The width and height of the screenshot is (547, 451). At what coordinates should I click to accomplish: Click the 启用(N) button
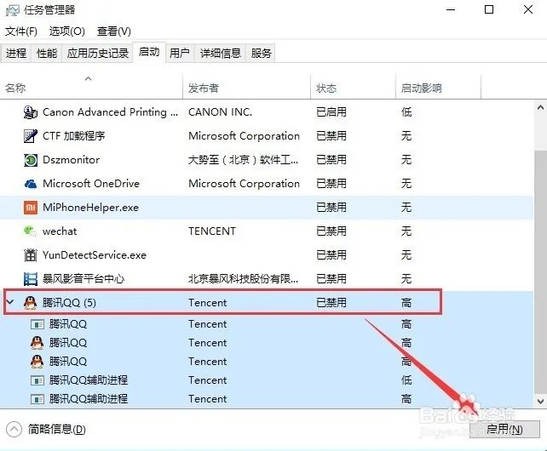click(504, 429)
